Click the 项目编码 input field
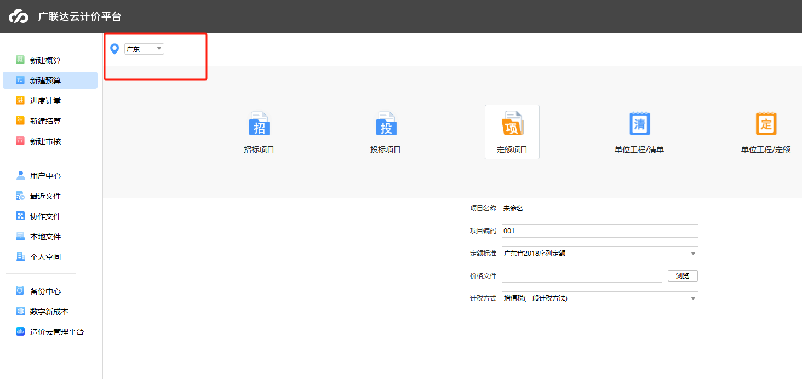Screen dimensions: 802x379 tap(600, 231)
